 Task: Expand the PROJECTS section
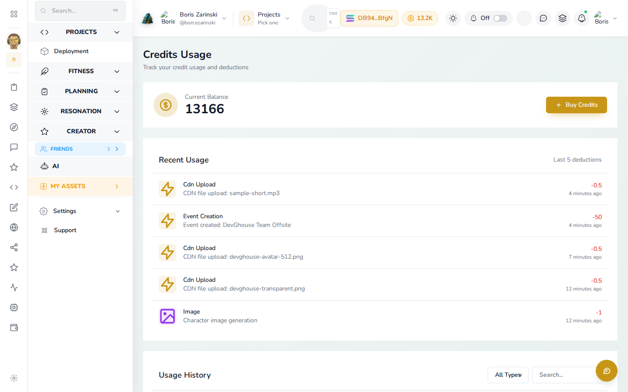pyautogui.click(x=80, y=32)
